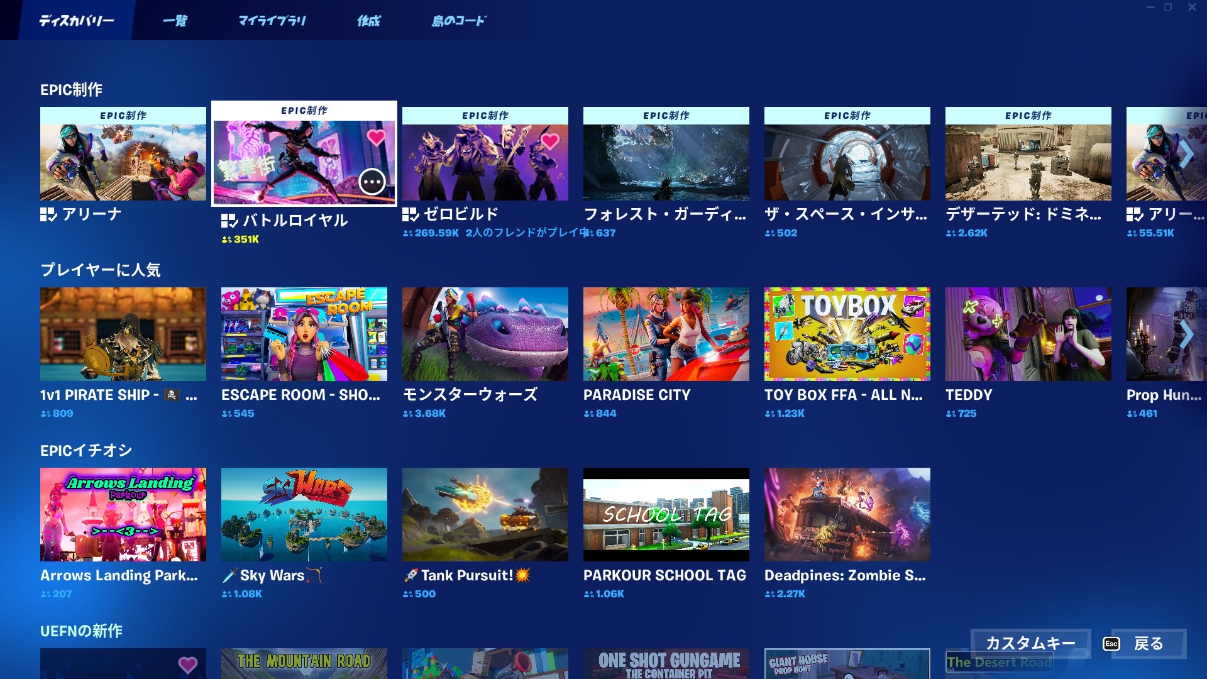Viewport: 1207px width, 679px height.
Task: Open Arrows Landing Parkour thumbnail
Action: coord(123,514)
